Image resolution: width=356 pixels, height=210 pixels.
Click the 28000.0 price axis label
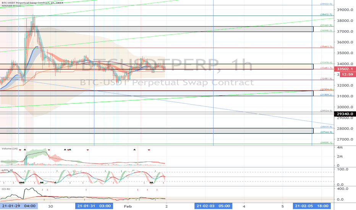tap(345, 129)
